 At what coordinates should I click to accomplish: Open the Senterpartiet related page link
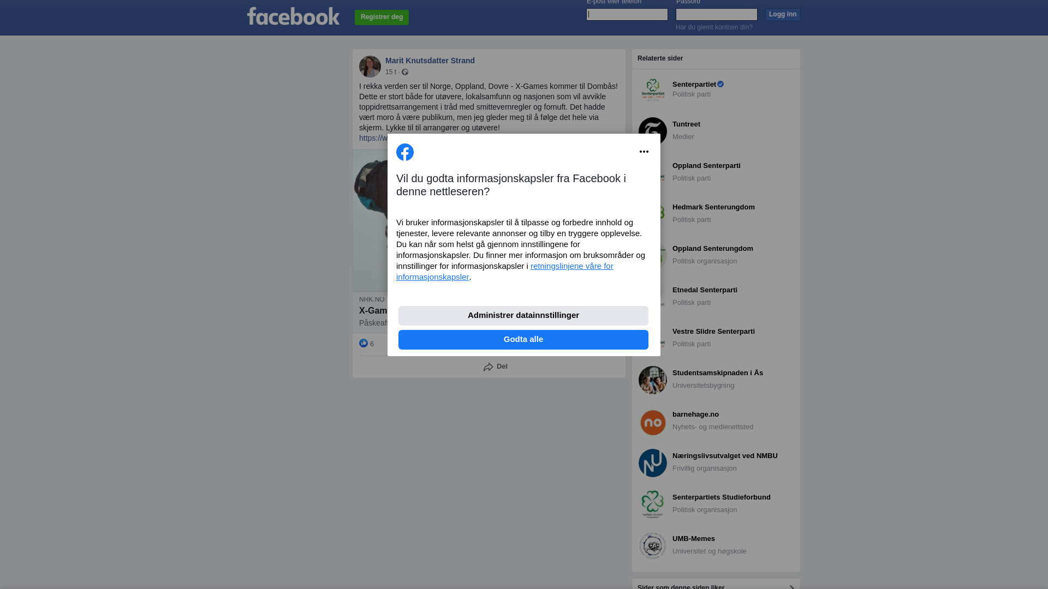pos(694,85)
